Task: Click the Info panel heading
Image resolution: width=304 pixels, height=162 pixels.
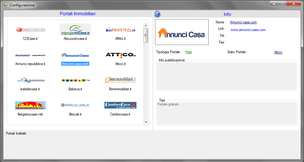Action: tap(227, 14)
